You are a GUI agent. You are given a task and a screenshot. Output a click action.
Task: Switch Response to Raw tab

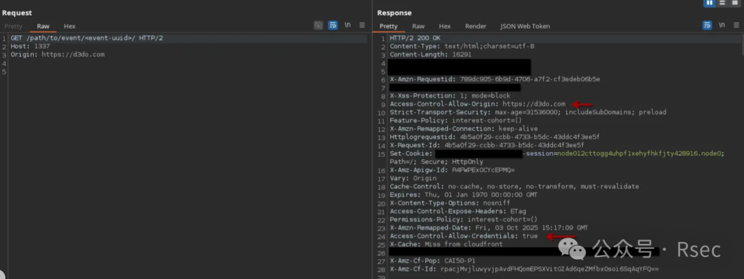(418, 26)
